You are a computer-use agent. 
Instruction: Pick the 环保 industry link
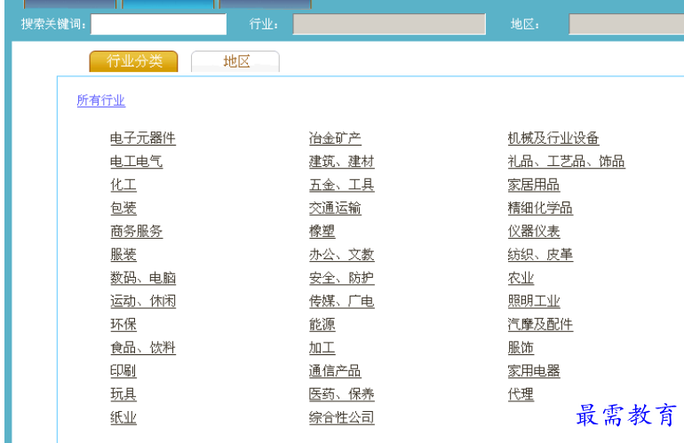123,324
